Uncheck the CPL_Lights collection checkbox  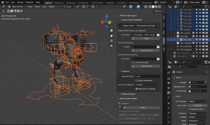[x=193, y=33]
